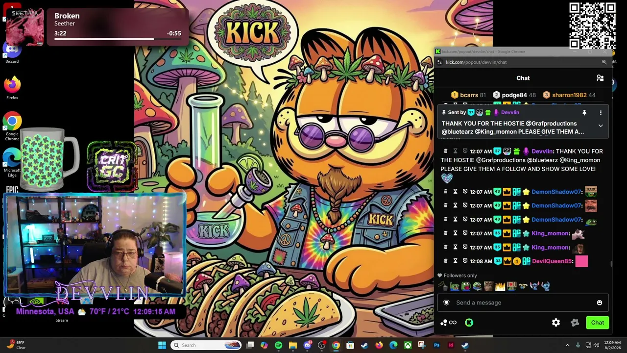
Task: Click the green Chat send button
Action: [x=597, y=323]
